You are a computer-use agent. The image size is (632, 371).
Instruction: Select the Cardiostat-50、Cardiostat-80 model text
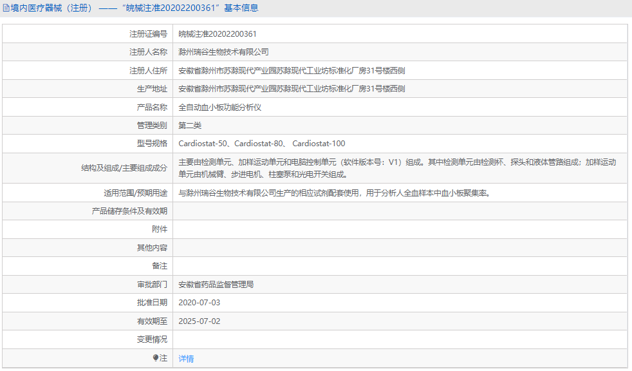coord(262,144)
